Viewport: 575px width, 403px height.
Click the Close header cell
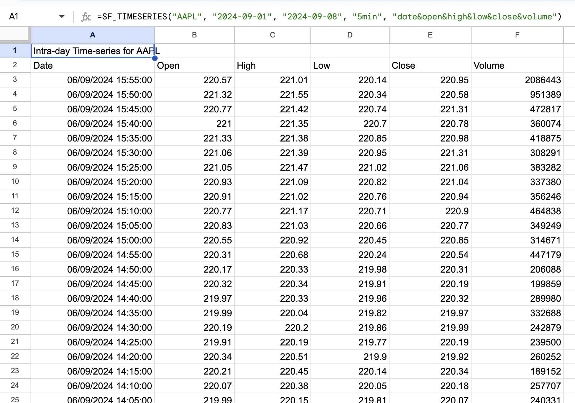[x=430, y=65]
